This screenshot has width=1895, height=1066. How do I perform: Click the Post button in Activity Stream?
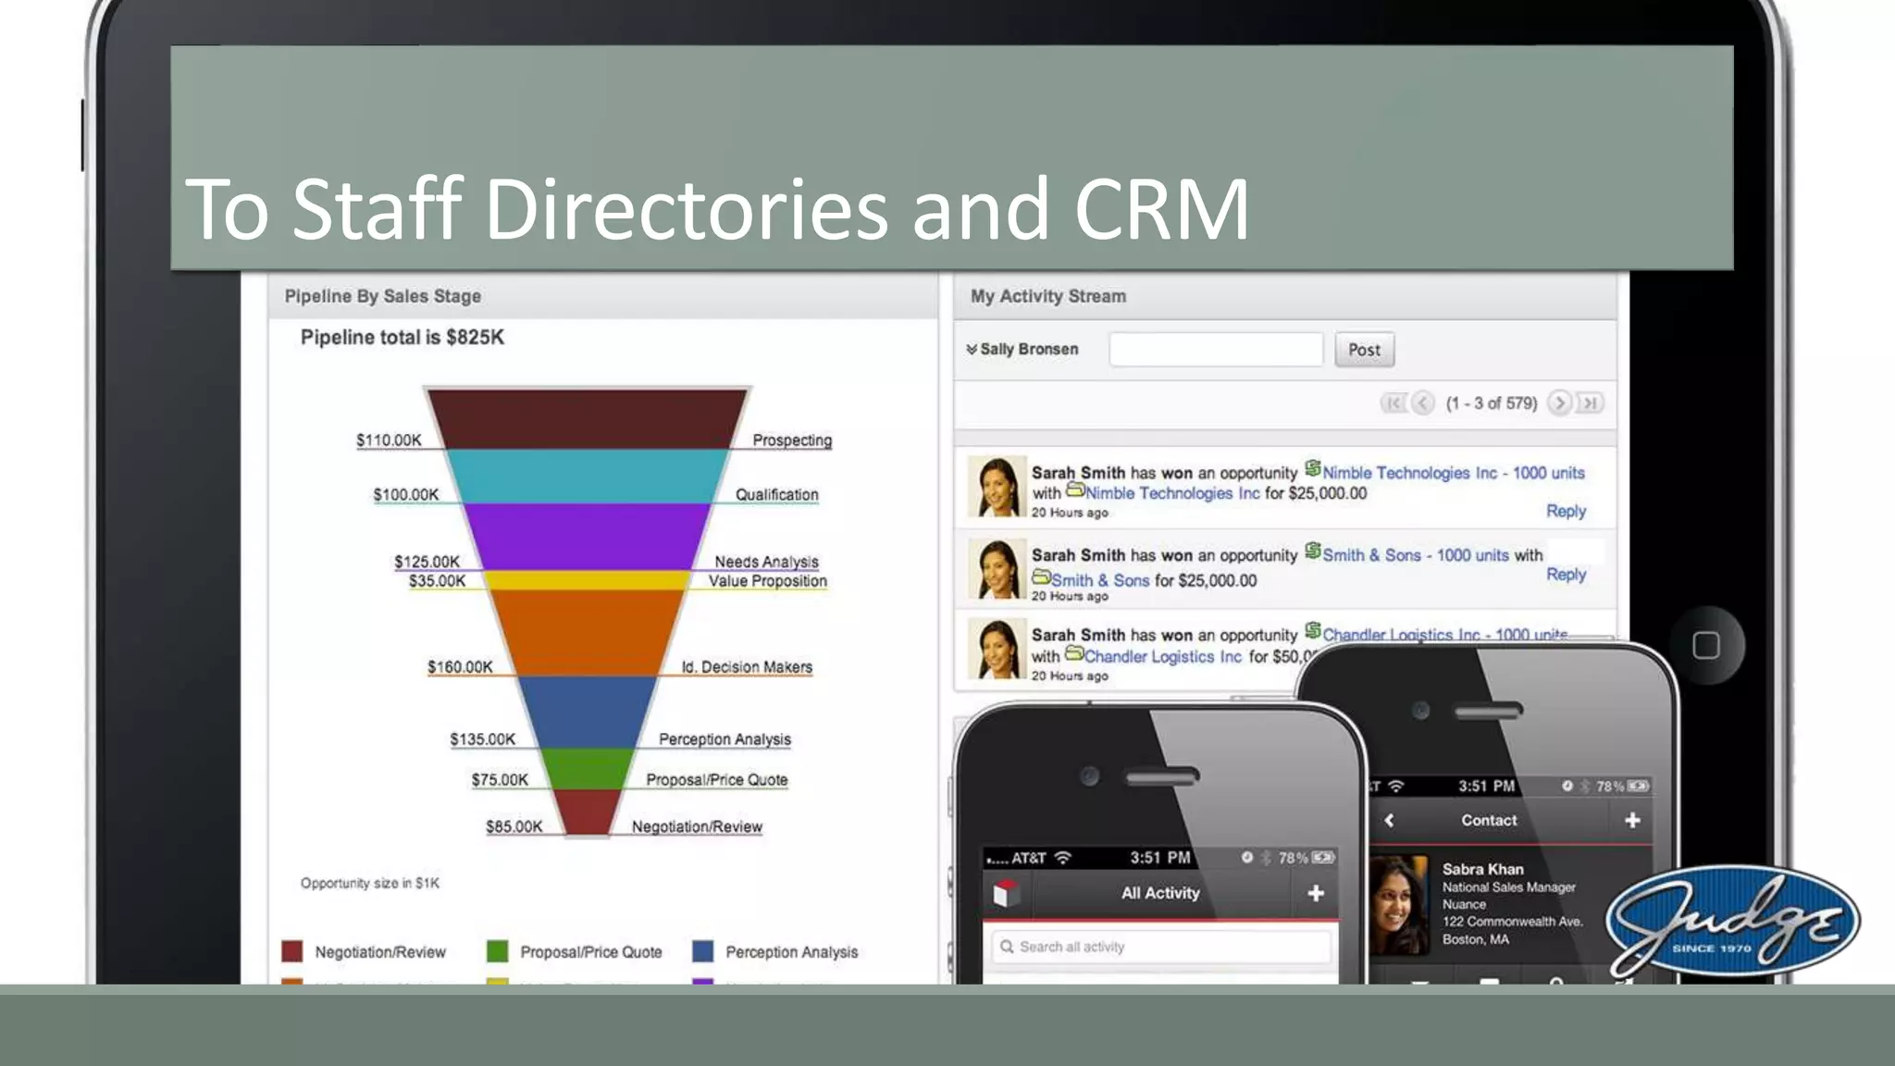[x=1364, y=350]
